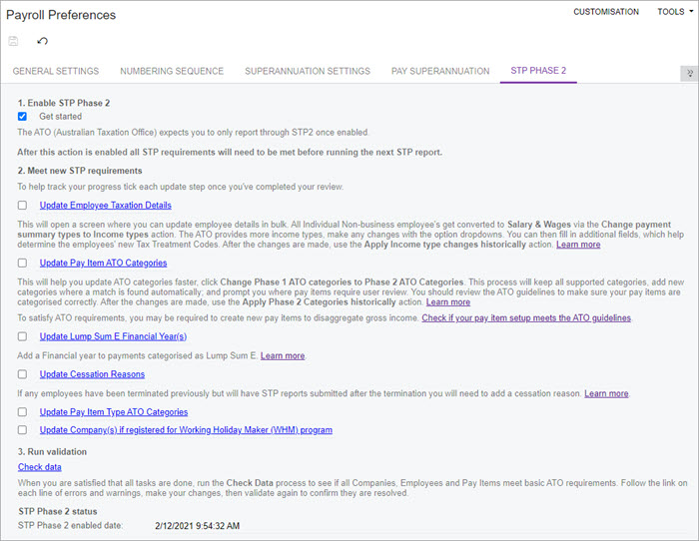Tick Update Cessation Reasons checkbox
Viewport: 699px width, 541px height.
click(x=22, y=374)
